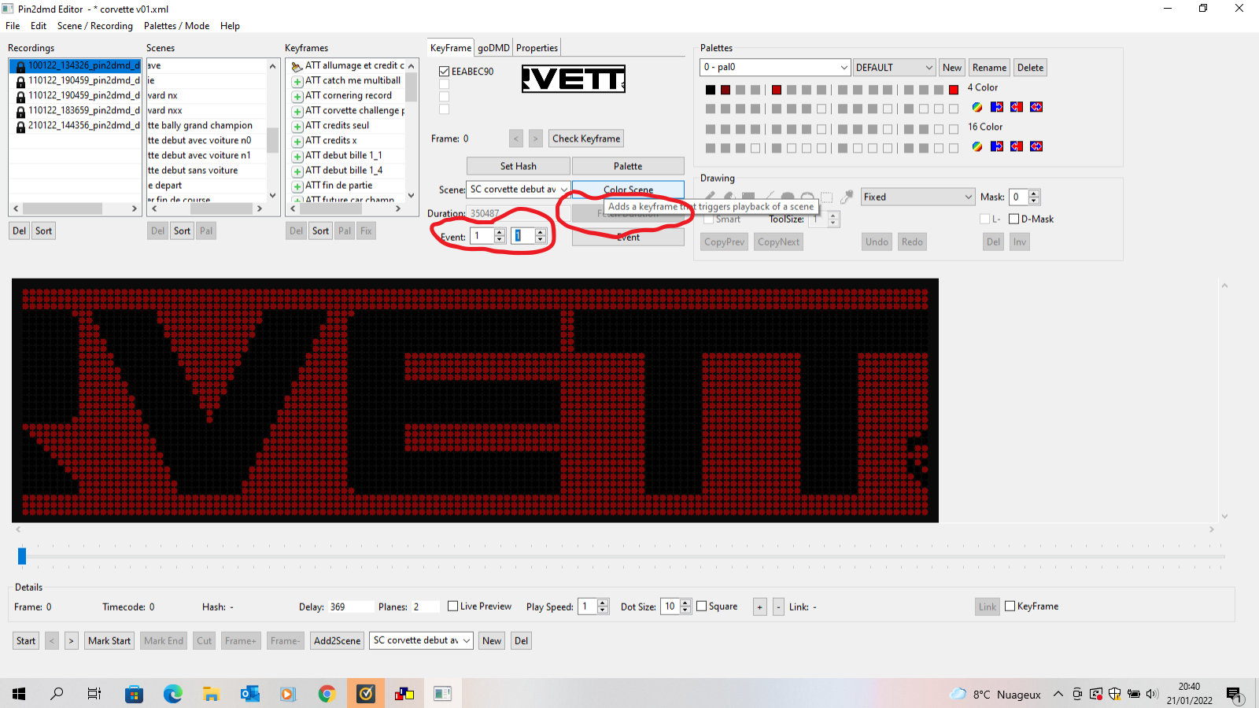1259x708 pixels.
Task: Click plus icon of ATT catch me multiball
Action: coord(297,81)
